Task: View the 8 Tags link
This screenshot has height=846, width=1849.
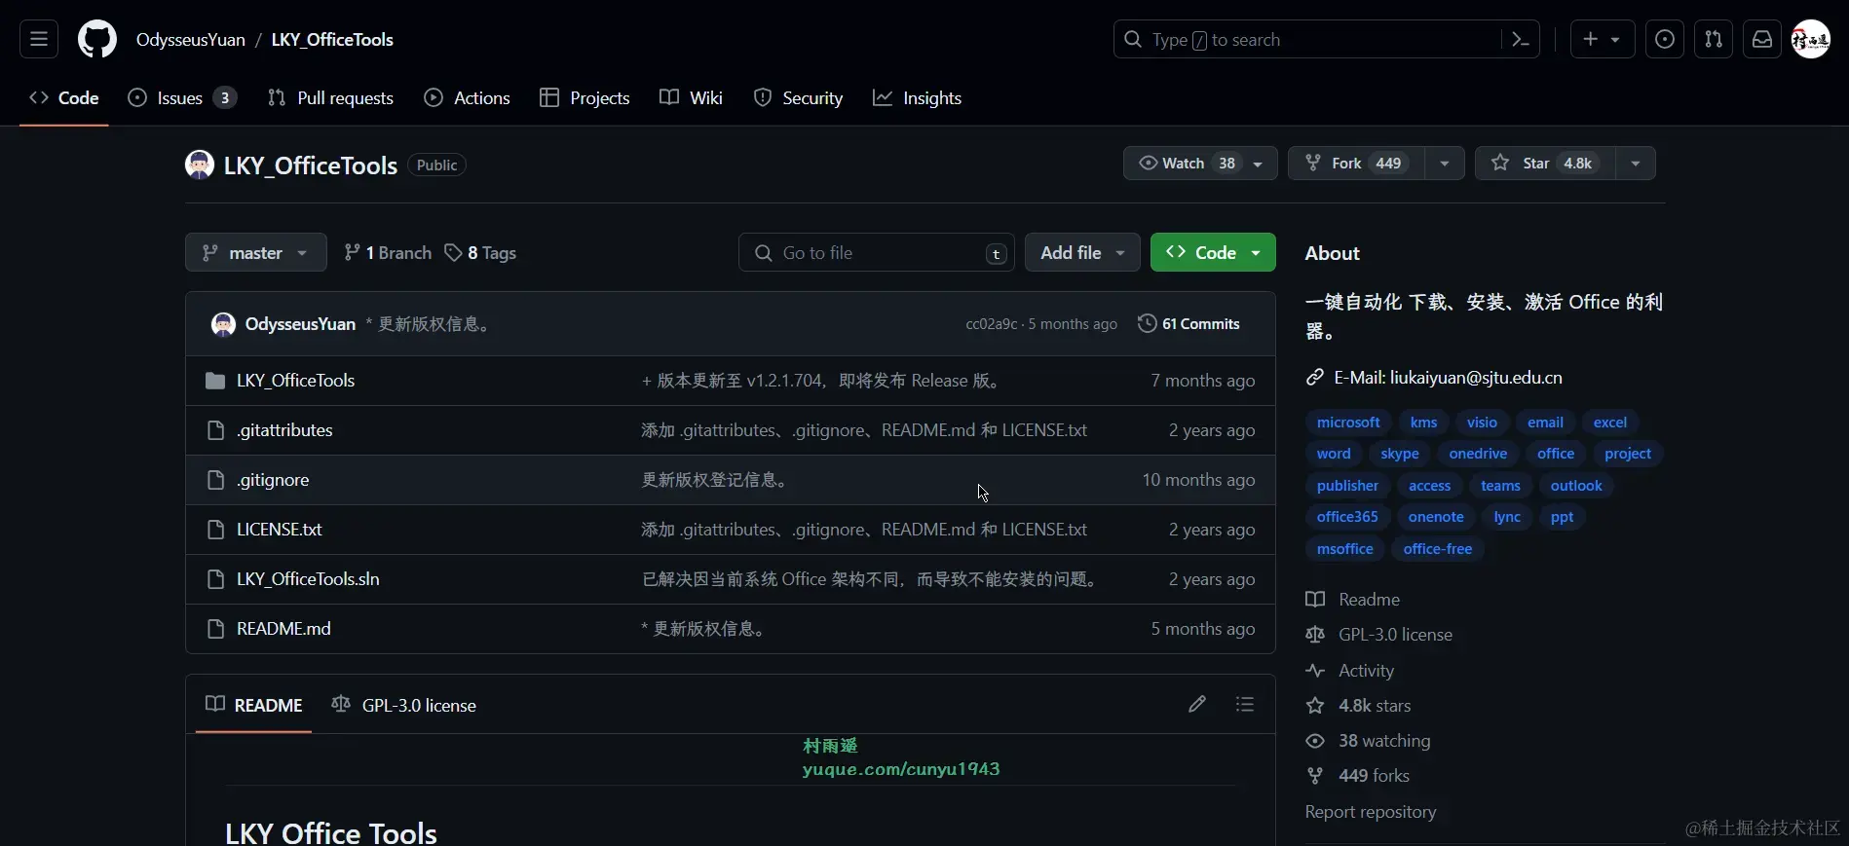Action: [480, 253]
